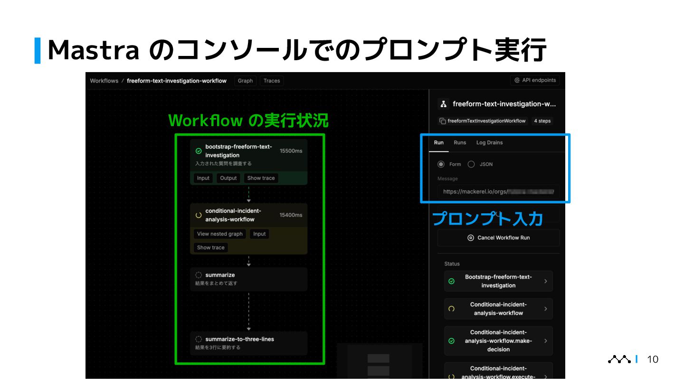Image resolution: width=684 pixels, height=384 pixels.
Task: Open the Graph view button
Action: (245, 81)
